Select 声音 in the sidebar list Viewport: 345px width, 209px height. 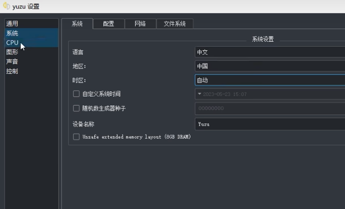[12, 62]
